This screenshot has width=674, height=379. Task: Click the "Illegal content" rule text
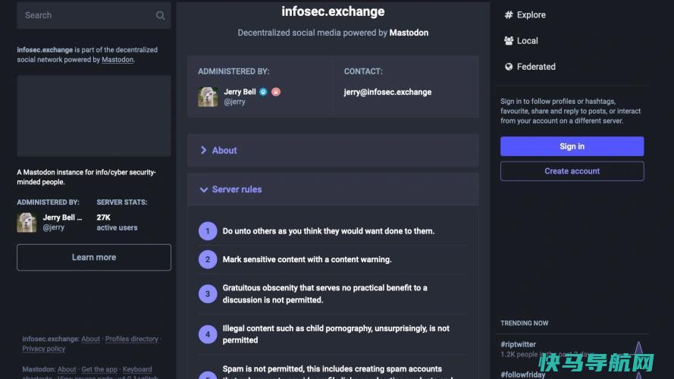(336, 334)
